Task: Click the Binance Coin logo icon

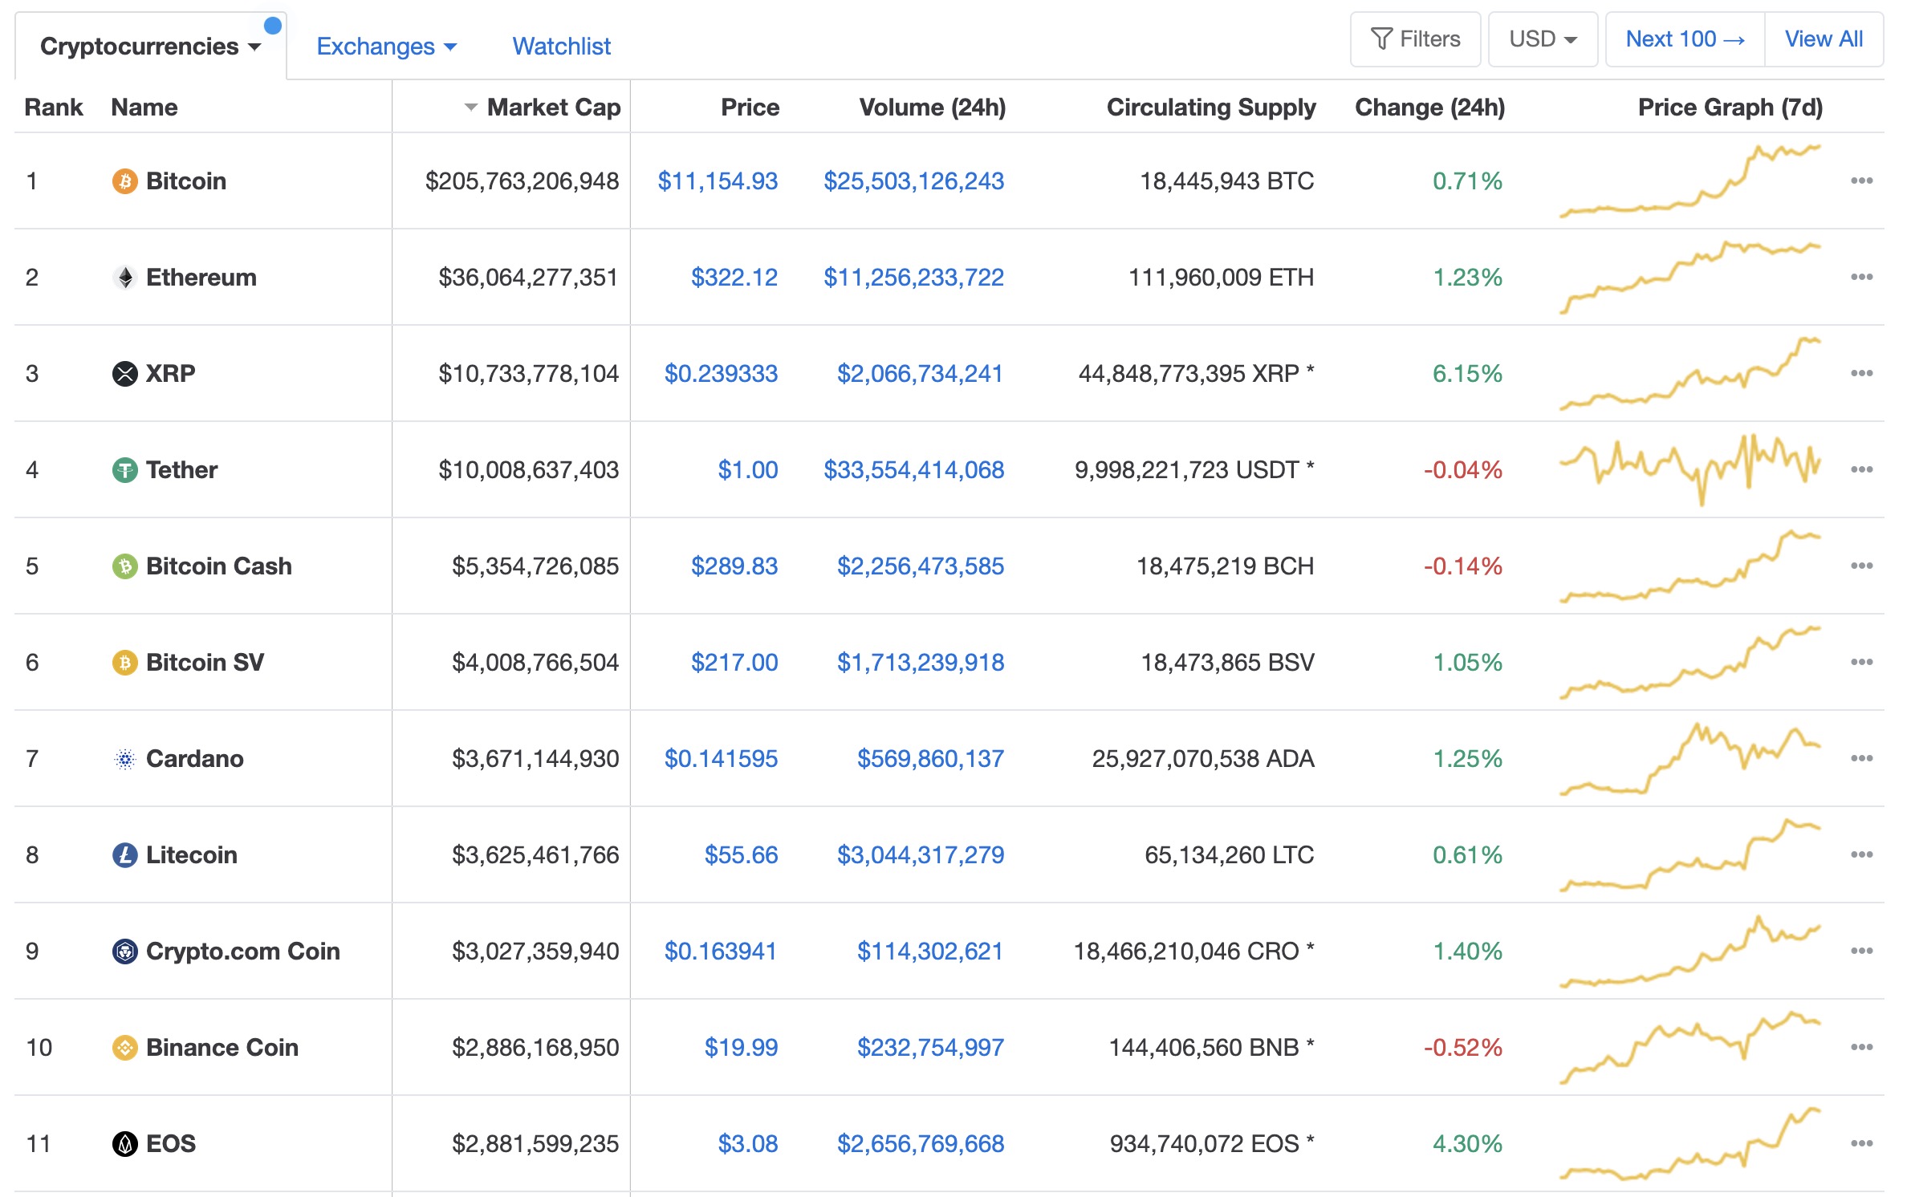Action: click(124, 1048)
